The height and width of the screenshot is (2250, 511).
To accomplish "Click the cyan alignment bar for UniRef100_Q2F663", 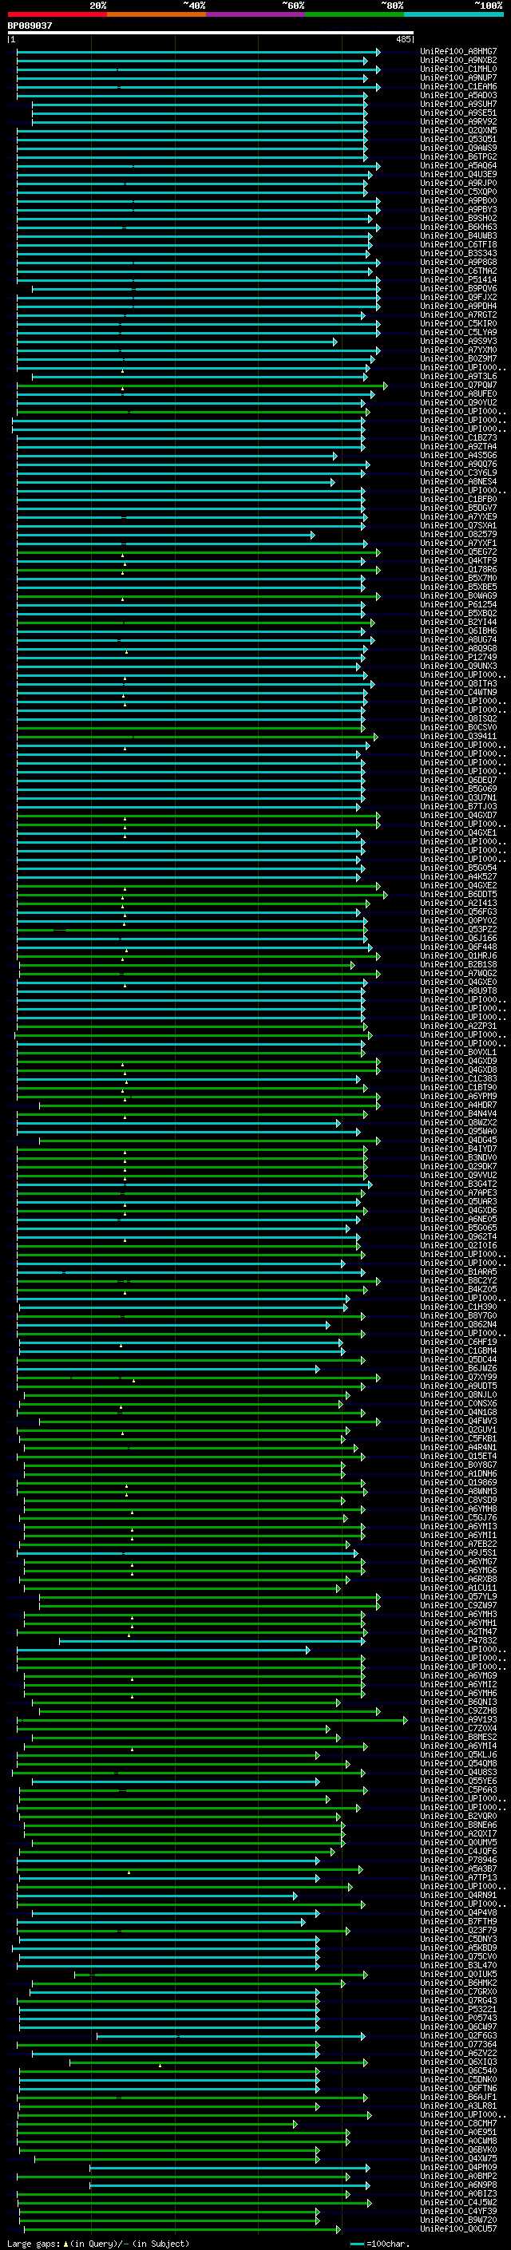I will (232, 2036).
